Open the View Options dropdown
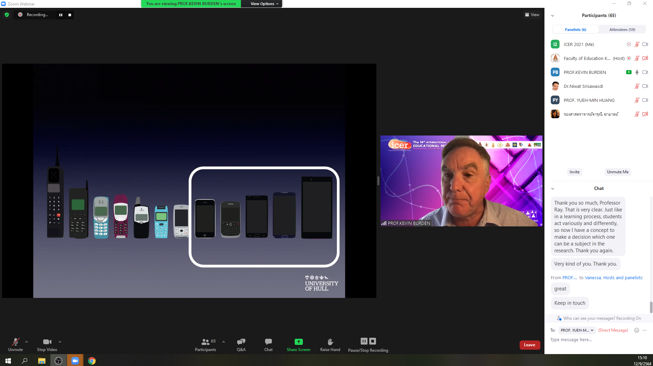This screenshot has height=366, width=653. click(264, 4)
